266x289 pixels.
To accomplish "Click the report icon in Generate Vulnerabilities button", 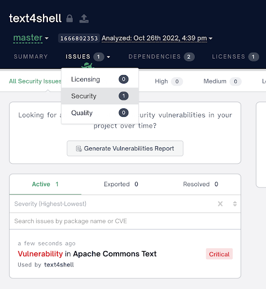I will (x=79, y=148).
